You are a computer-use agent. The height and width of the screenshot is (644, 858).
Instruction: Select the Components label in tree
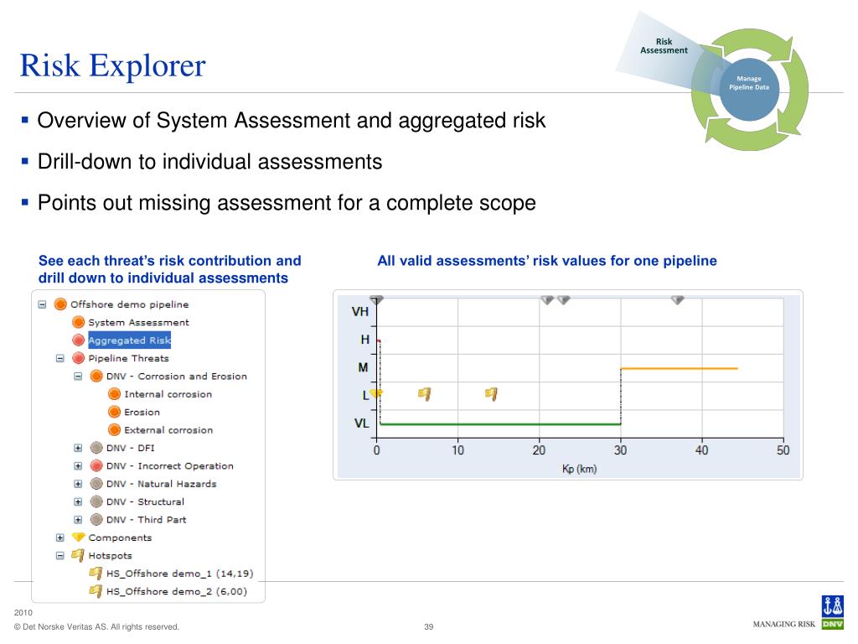point(120,538)
